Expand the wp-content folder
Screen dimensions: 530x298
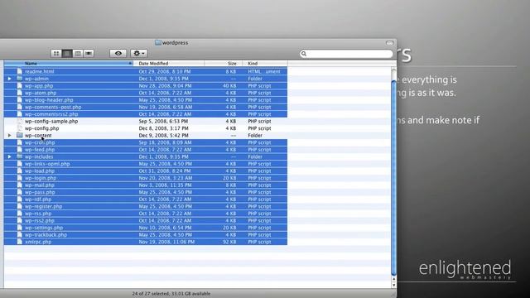tap(9, 136)
